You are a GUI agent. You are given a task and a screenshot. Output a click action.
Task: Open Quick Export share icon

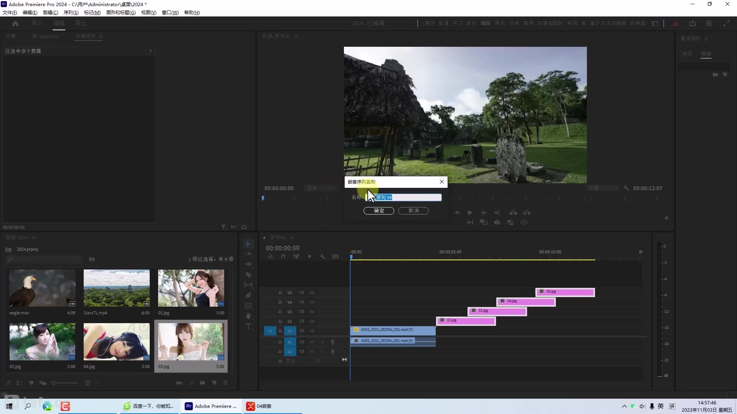[692, 23]
